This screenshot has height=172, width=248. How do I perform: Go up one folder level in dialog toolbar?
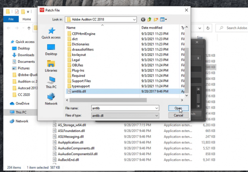coord(150,19)
